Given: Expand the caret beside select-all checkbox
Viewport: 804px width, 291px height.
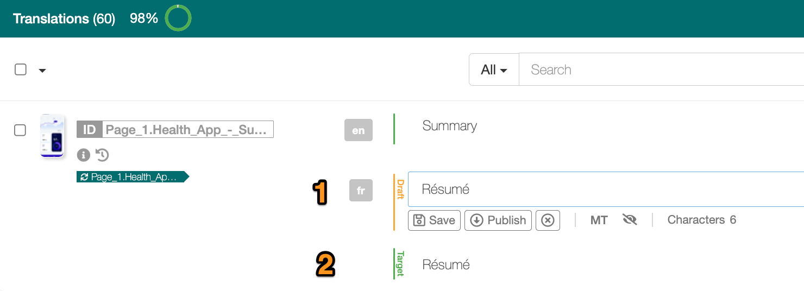Looking at the screenshot, I should click(42, 71).
